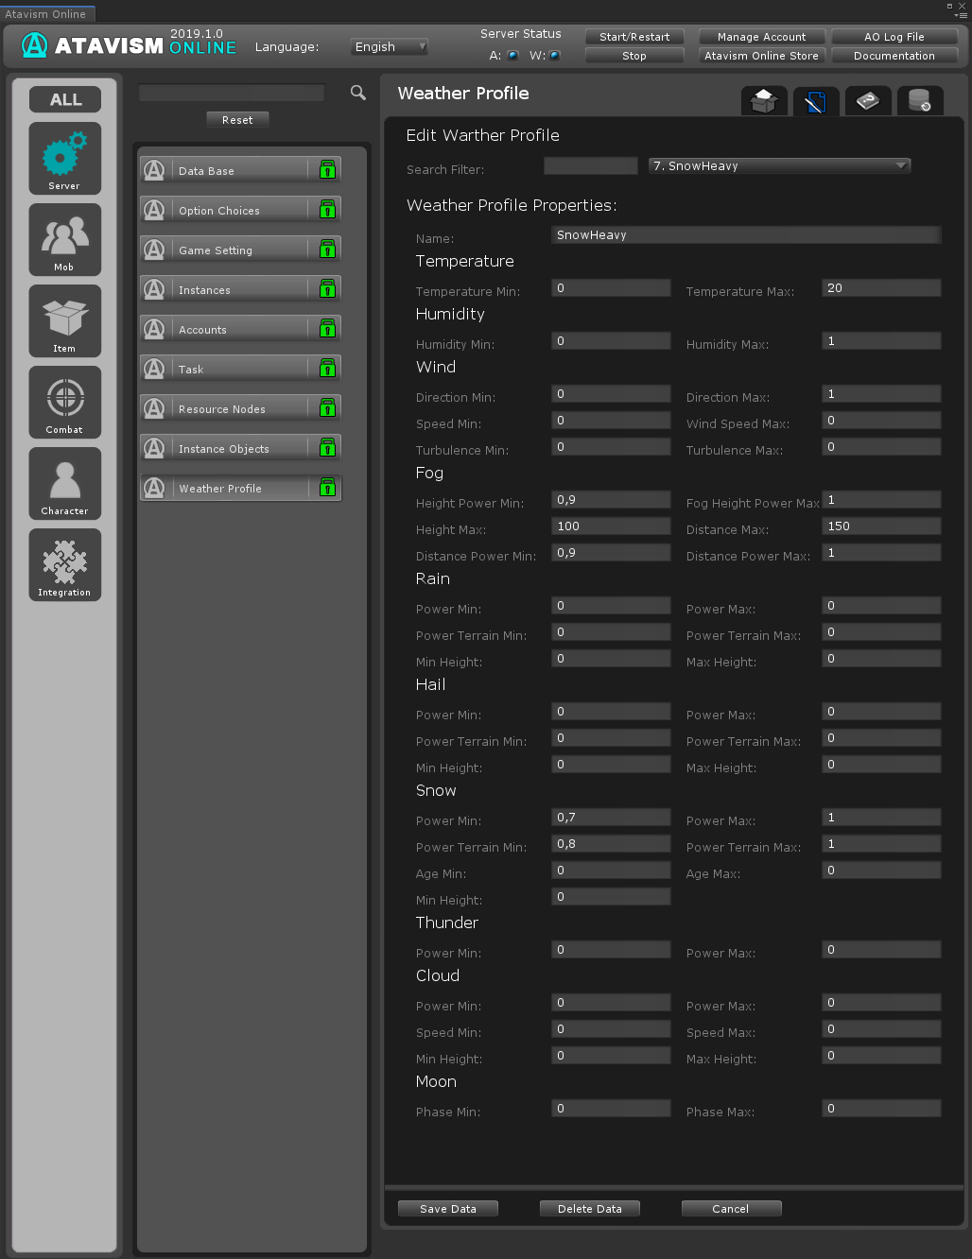Toggle the green lock on Data Base

point(327,170)
